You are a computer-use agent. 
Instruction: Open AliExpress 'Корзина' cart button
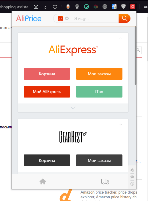(47, 74)
